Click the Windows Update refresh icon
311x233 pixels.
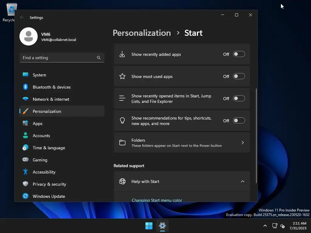click(x=26, y=196)
